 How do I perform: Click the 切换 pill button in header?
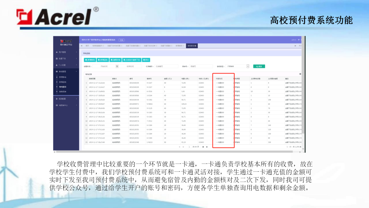tap(121, 40)
